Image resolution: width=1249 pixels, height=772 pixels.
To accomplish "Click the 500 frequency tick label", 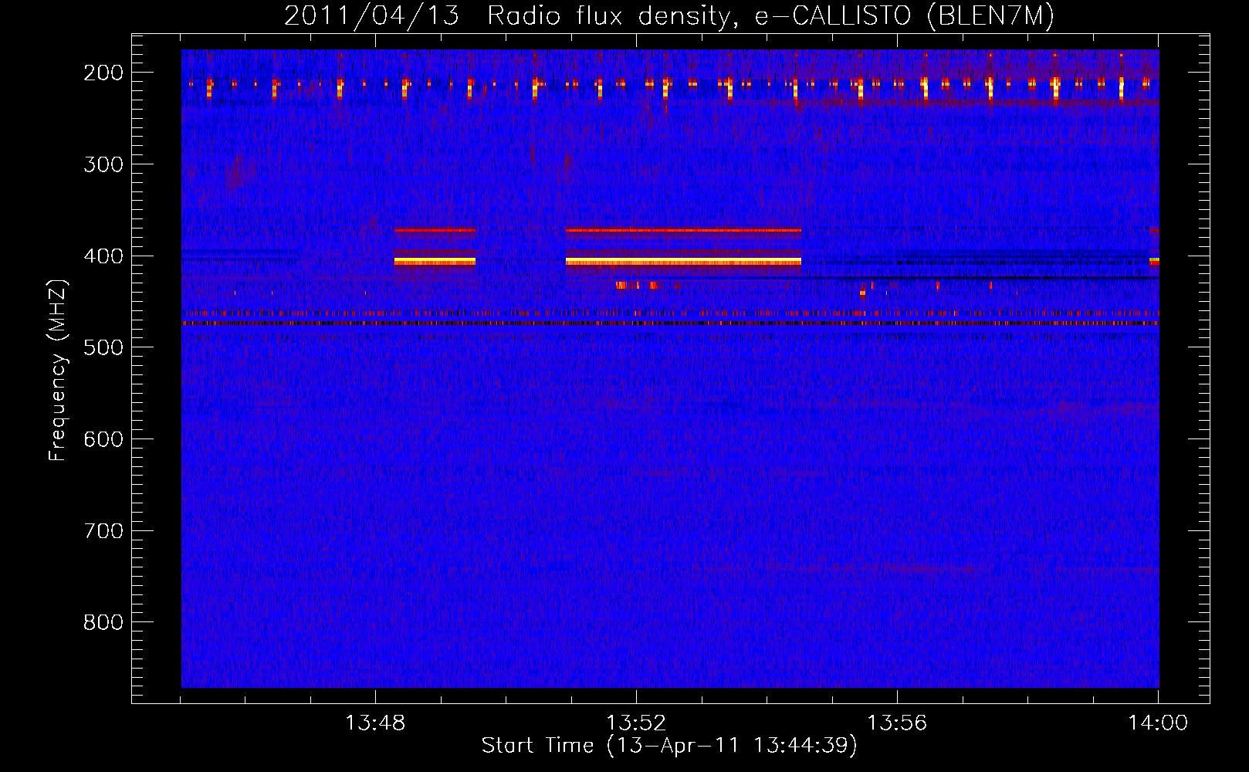I will 103,347.
